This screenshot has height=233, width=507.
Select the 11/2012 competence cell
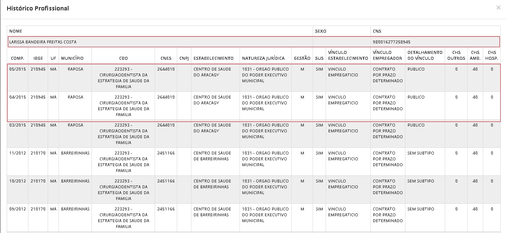tap(18, 153)
